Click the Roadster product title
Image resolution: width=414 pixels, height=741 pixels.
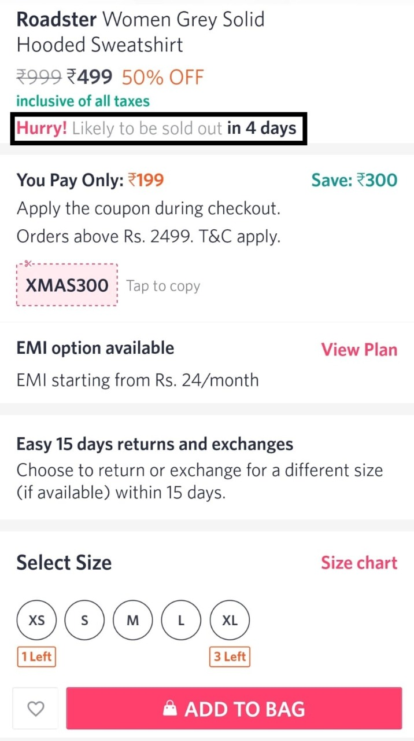(x=141, y=32)
